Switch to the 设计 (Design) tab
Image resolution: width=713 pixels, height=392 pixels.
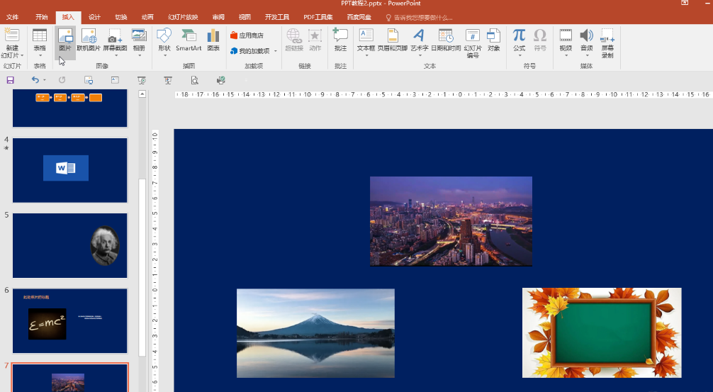tap(94, 17)
